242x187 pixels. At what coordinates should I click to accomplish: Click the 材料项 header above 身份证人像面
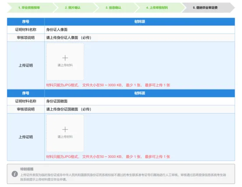pos(140,22)
